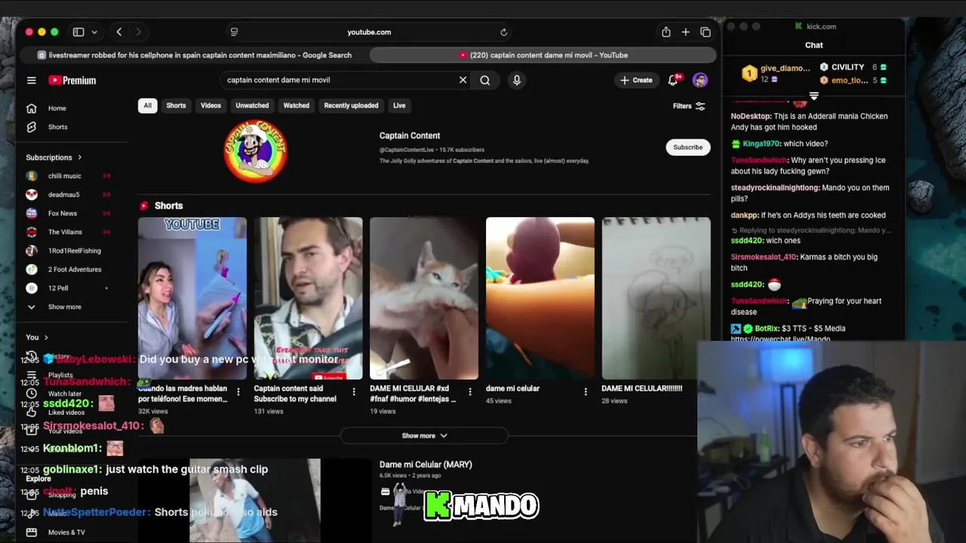
Task: Show Safari tab overview icon
Action: click(x=706, y=32)
